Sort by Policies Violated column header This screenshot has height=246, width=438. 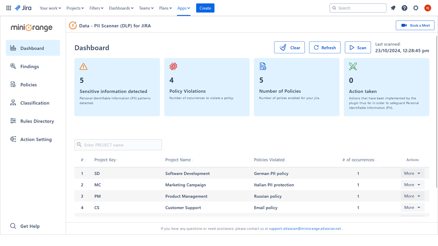[x=270, y=160]
